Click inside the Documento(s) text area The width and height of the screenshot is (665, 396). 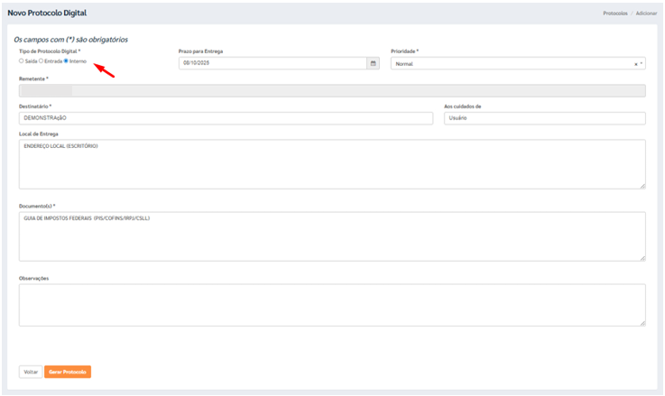click(x=331, y=236)
